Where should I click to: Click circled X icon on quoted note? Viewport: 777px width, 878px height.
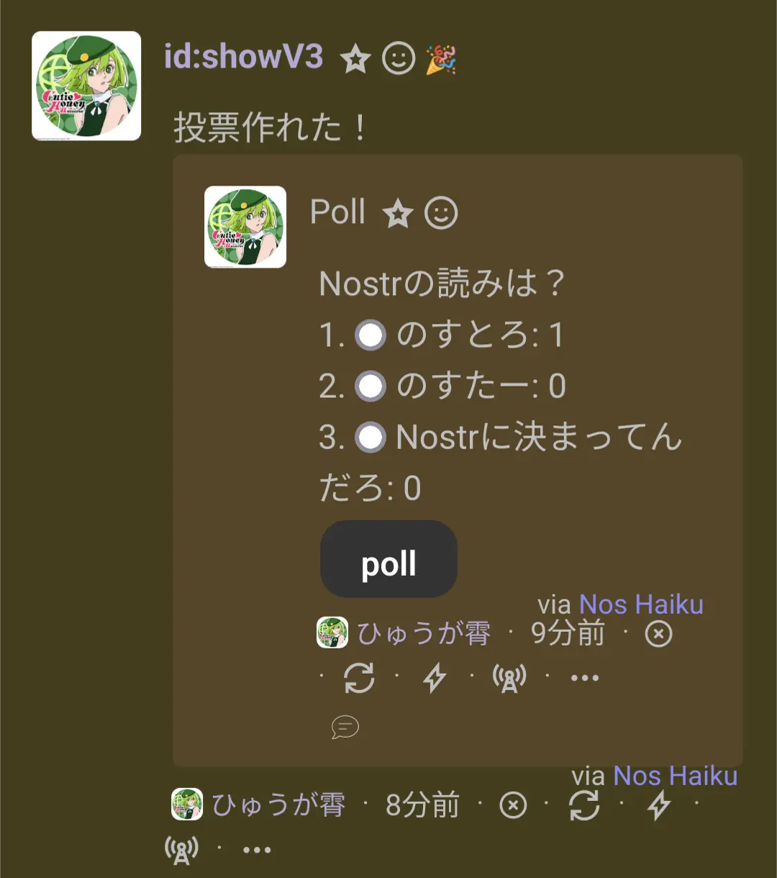(x=658, y=634)
